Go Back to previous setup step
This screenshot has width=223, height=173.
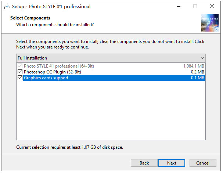click(x=144, y=163)
